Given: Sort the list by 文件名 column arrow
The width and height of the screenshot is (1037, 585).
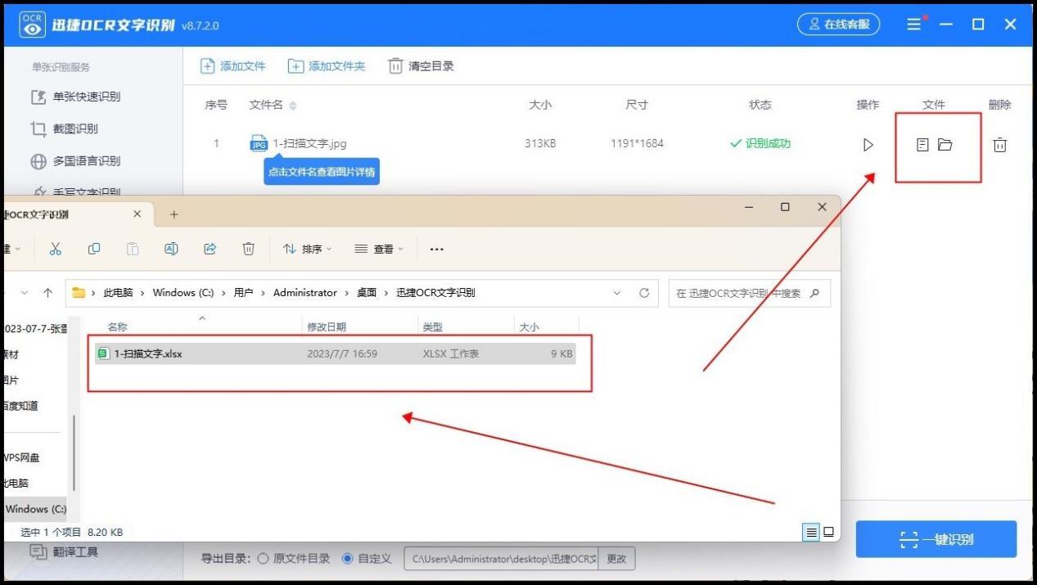Looking at the screenshot, I should pos(293,106).
